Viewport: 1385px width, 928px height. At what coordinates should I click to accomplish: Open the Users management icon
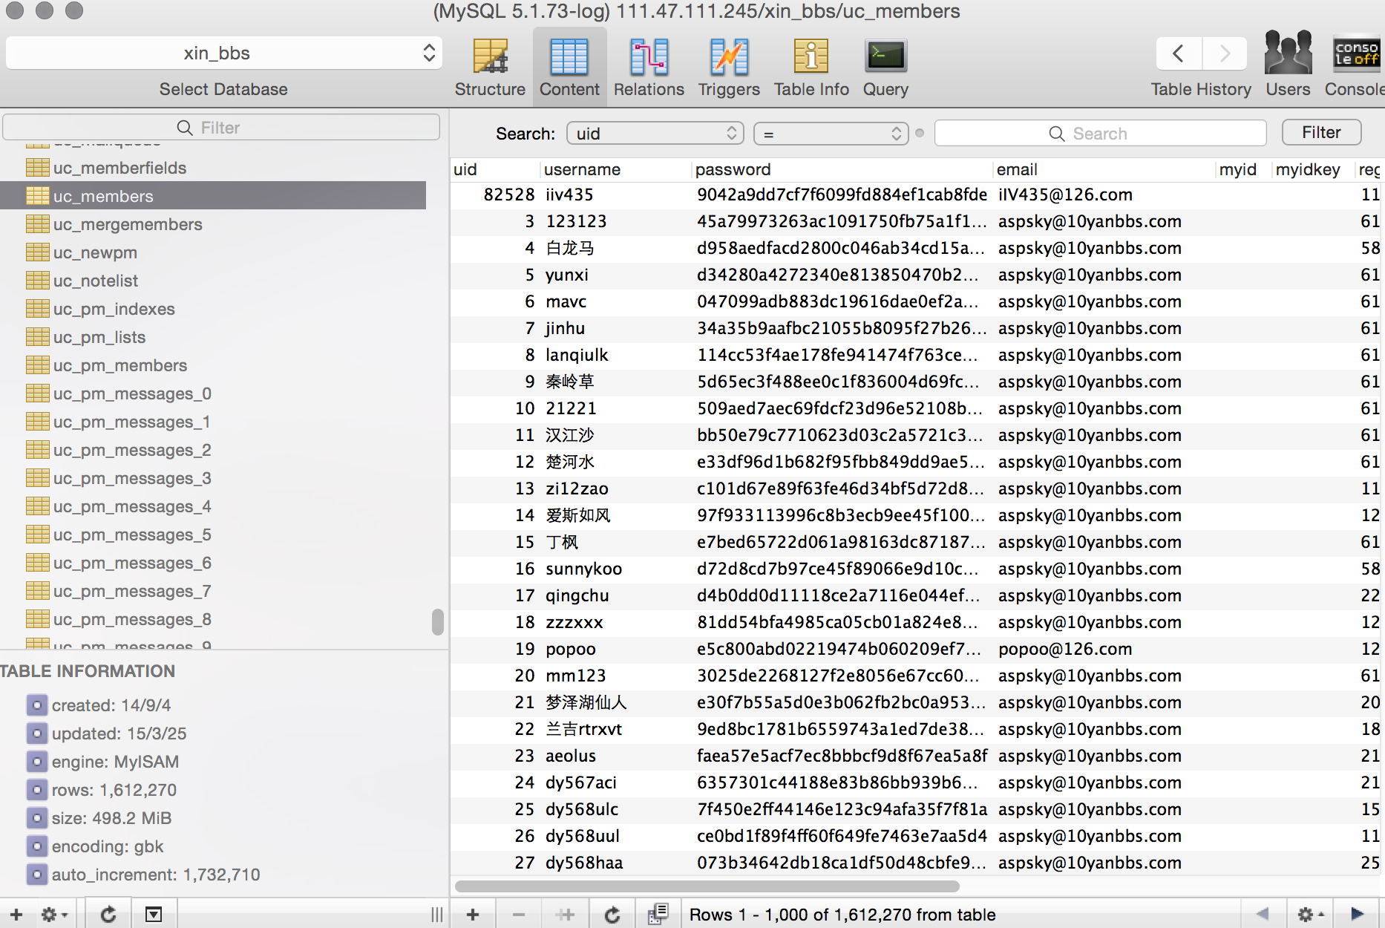1288,64
